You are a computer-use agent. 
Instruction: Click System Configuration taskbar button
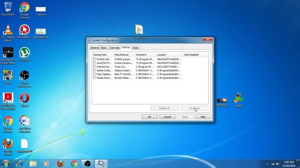coord(101,164)
